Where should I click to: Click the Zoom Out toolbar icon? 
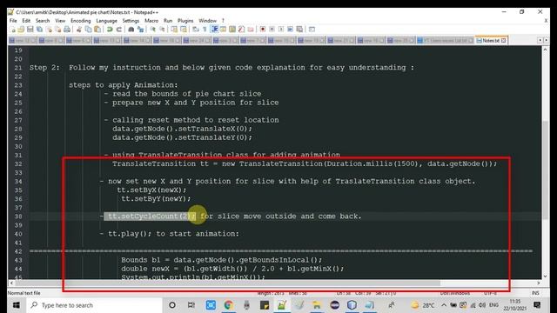[162, 29]
